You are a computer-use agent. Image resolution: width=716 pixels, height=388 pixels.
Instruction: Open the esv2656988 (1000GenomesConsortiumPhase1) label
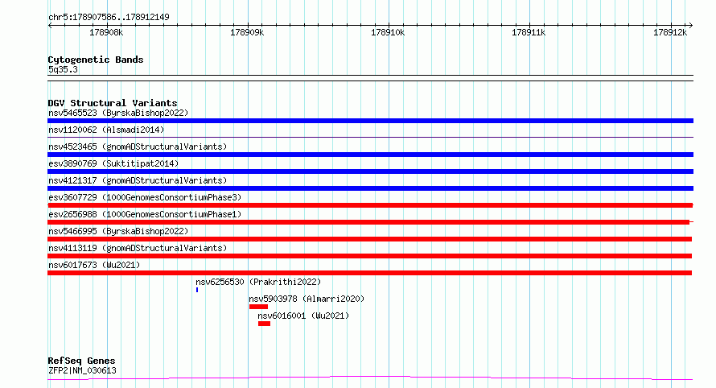pyautogui.click(x=145, y=214)
